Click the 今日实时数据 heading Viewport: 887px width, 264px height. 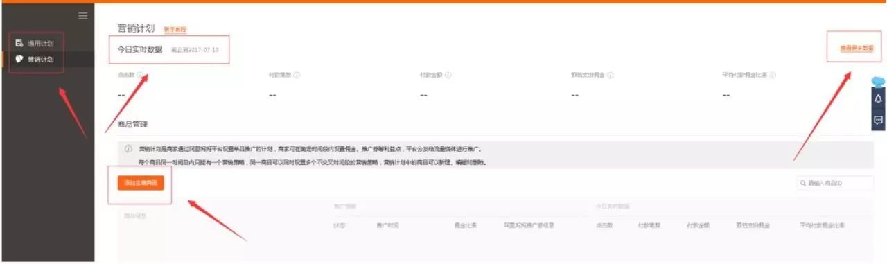(x=140, y=50)
